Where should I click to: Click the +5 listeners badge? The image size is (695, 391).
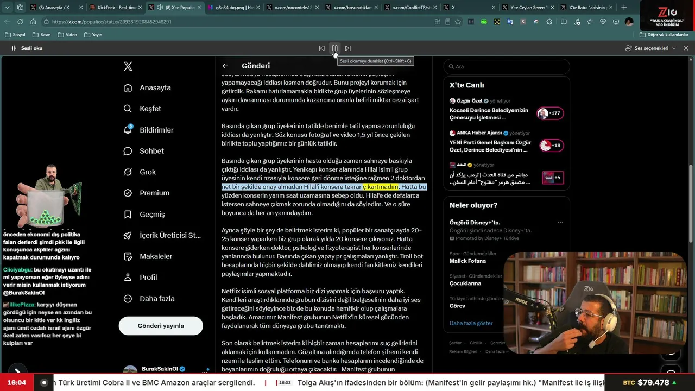click(x=553, y=178)
